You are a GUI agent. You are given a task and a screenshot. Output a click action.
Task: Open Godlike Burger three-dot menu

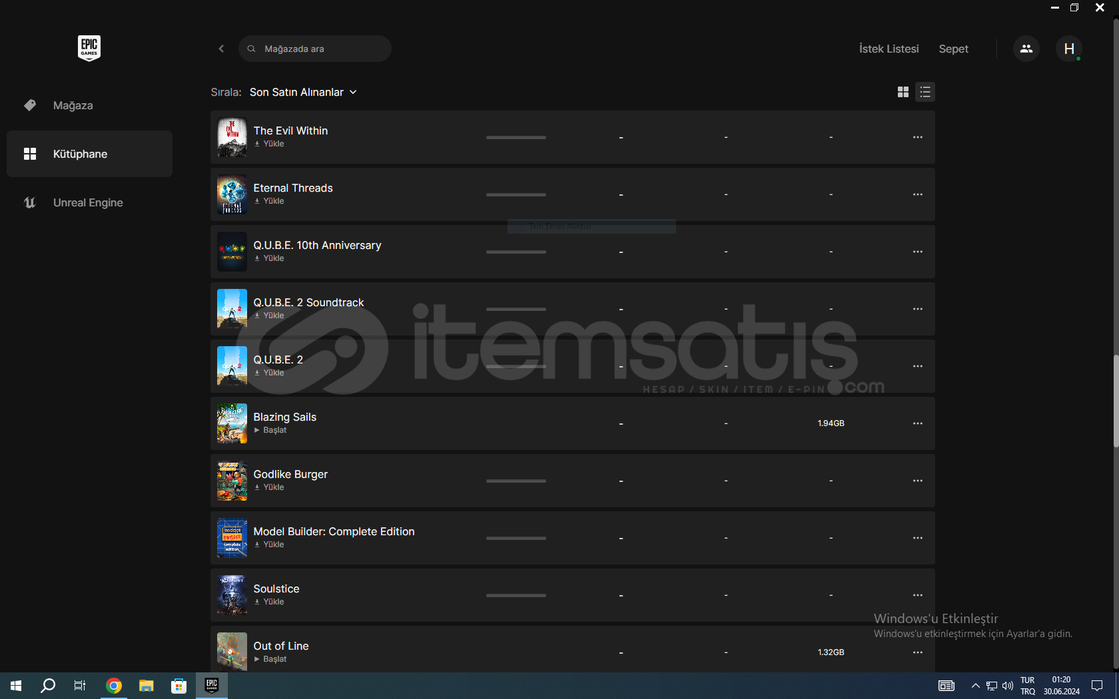918,481
